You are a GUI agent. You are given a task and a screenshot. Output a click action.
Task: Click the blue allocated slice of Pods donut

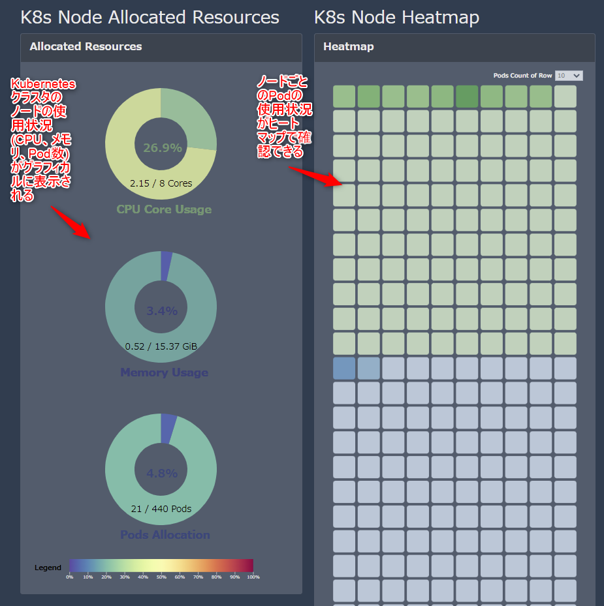click(x=168, y=429)
